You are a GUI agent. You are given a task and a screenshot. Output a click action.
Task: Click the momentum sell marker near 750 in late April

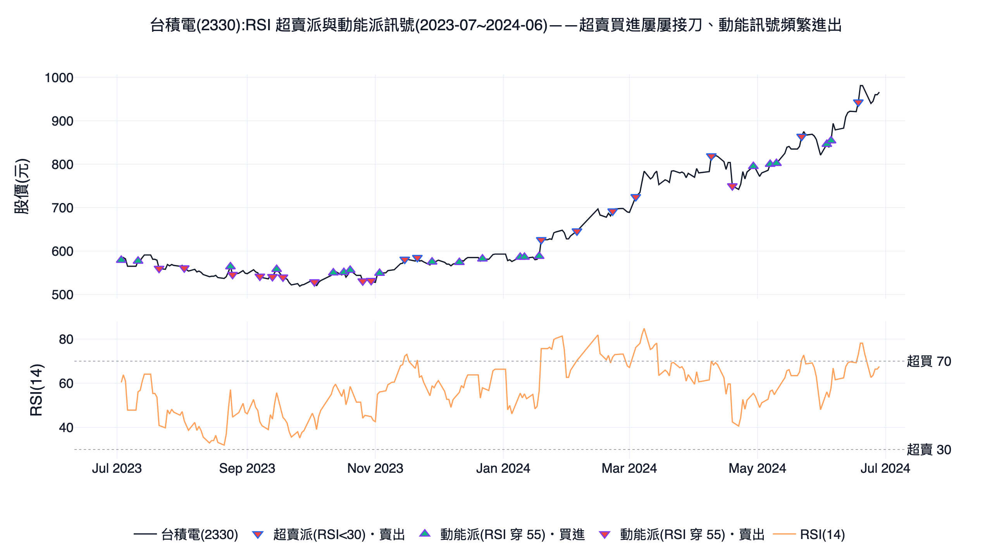coord(732,187)
